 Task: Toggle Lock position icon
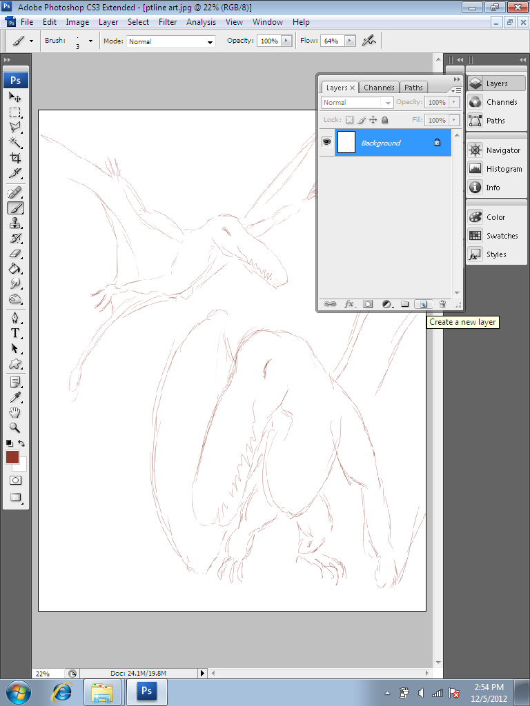373,120
